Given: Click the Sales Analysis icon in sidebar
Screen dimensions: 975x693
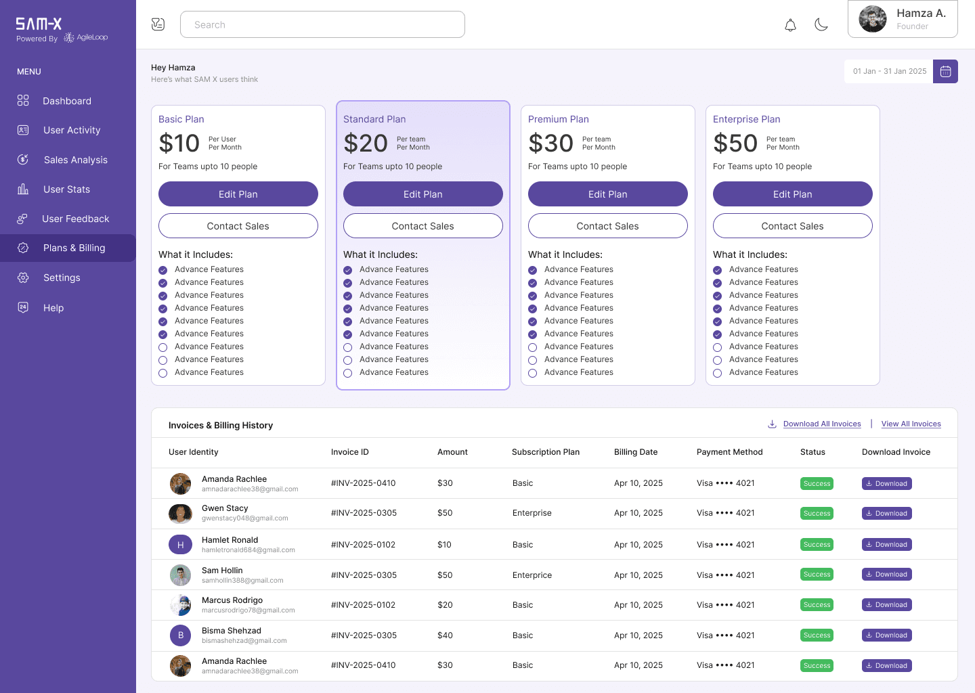Looking at the screenshot, I should pos(23,160).
